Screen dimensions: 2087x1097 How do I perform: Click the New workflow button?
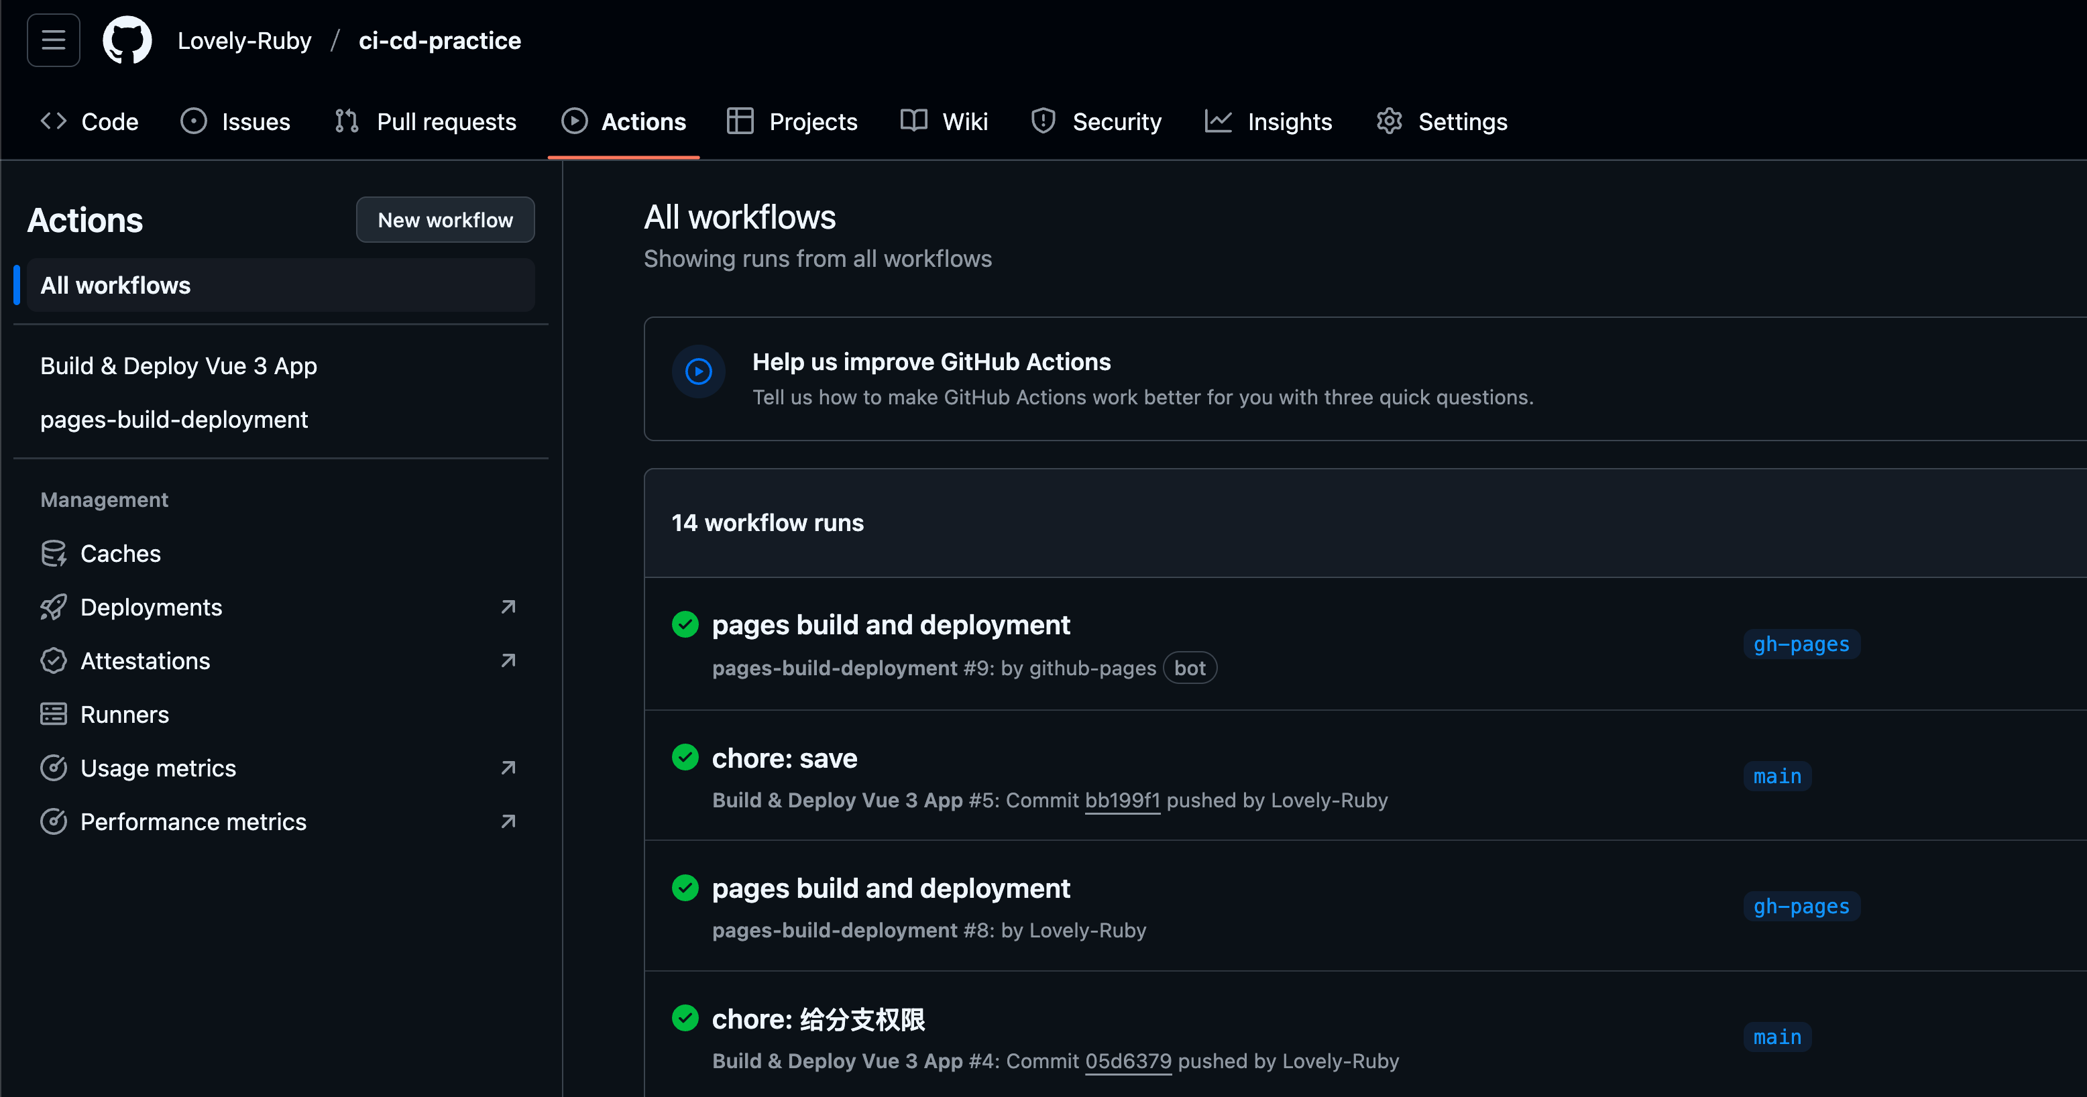click(x=445, y=219)
